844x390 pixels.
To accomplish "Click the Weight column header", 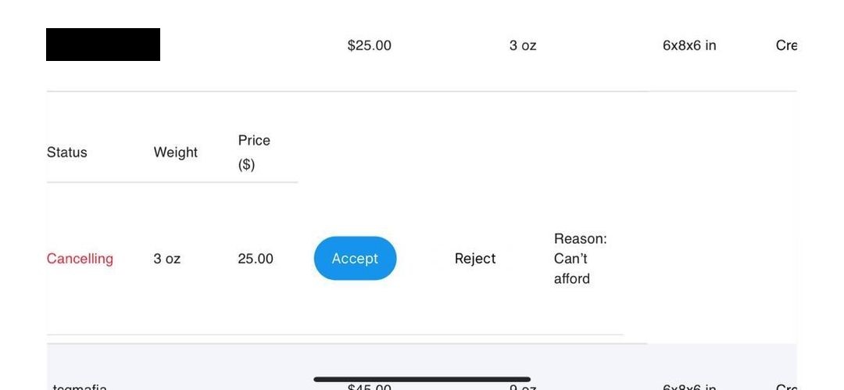I will [x=176, y=152].
